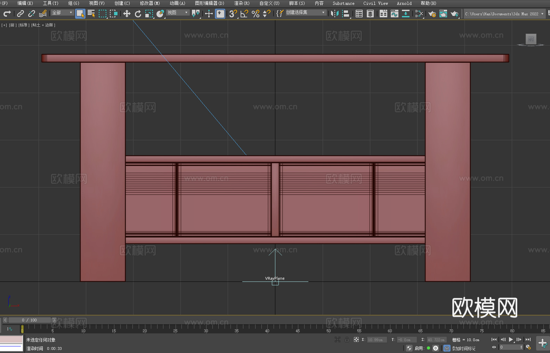This screenshot has width=550, height=353.
Task: Open the Civil View menu
Action: [x=375, y=3]
